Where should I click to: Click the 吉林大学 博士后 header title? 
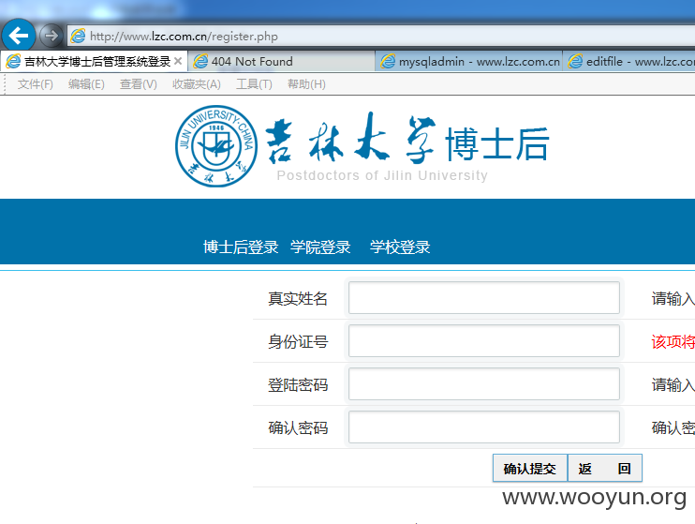pos(407,139)
